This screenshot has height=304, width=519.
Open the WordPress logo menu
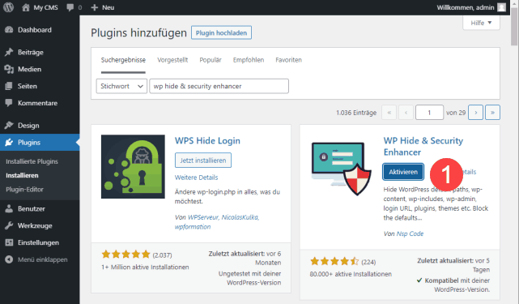point(9,7)
